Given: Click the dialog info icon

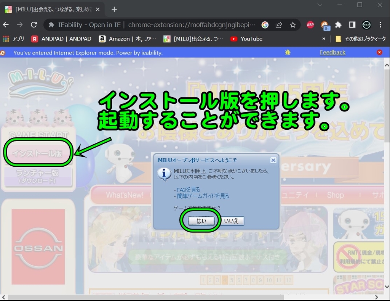Looking at the screenshot, I should (164, 174).
